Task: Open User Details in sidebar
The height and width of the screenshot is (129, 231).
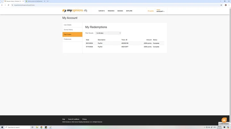Action: tap(68, 25)
